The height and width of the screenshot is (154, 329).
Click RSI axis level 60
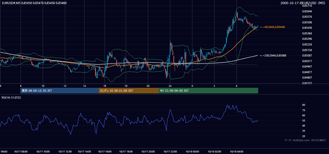point(304,115)
